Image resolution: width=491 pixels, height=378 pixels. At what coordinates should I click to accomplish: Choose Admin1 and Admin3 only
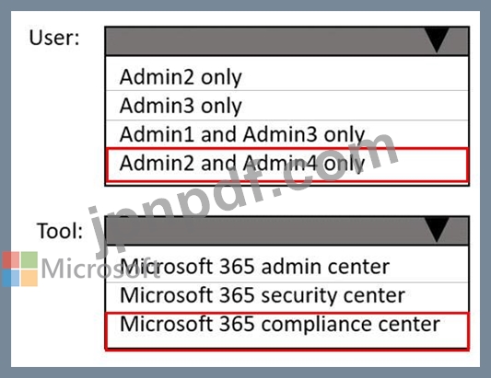click(x=286, y=134)
